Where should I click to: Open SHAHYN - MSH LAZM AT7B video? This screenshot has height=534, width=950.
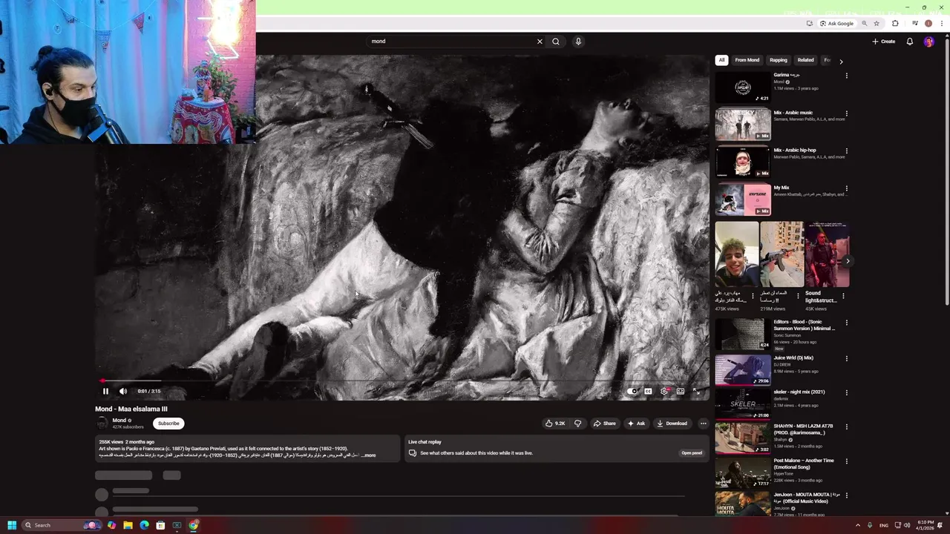click(743, 438)
